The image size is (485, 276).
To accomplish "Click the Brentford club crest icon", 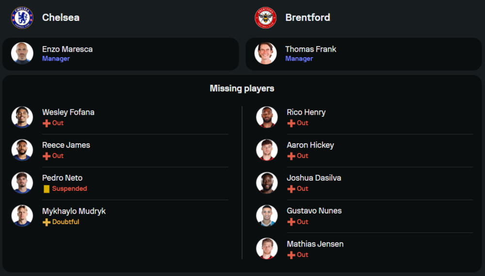I will (265, 17).
